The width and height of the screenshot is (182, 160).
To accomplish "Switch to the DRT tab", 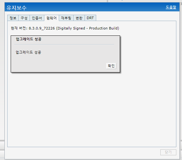I will 90,18.
